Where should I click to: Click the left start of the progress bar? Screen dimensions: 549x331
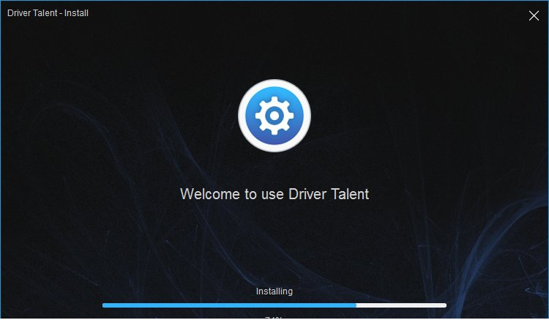(105, 305)
